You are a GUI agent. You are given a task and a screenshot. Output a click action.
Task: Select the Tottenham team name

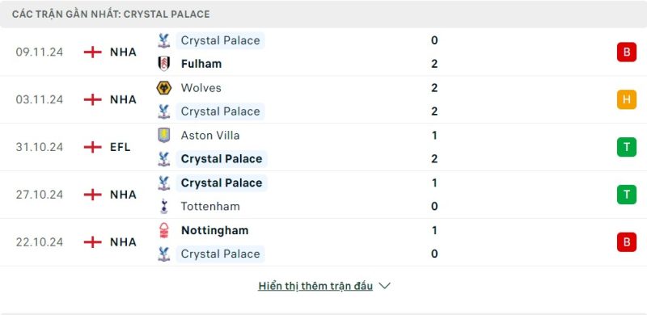coord(210,206)
